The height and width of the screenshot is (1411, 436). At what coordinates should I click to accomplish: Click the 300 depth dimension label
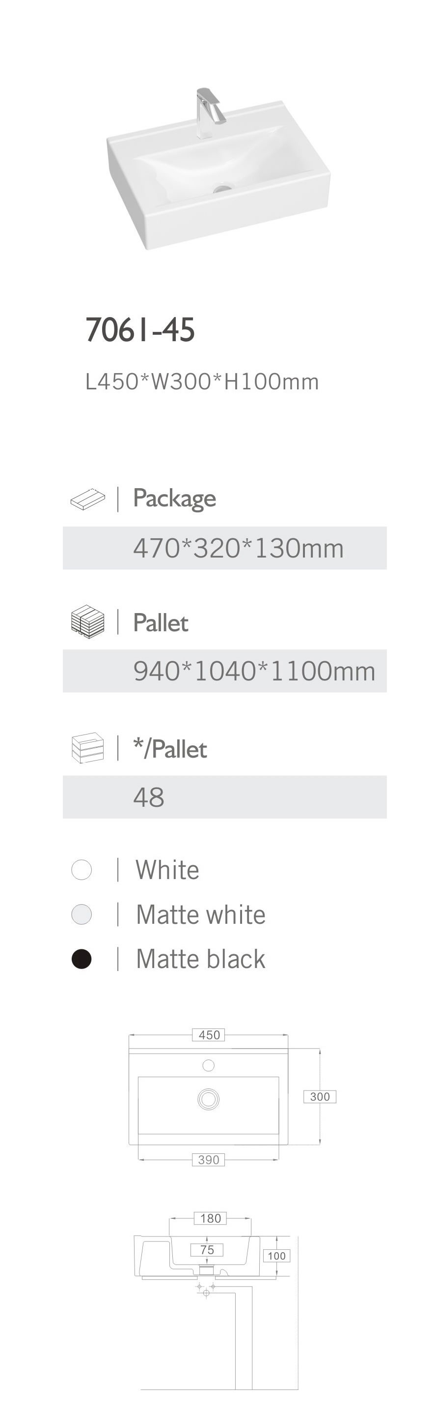coord(320,1096)
